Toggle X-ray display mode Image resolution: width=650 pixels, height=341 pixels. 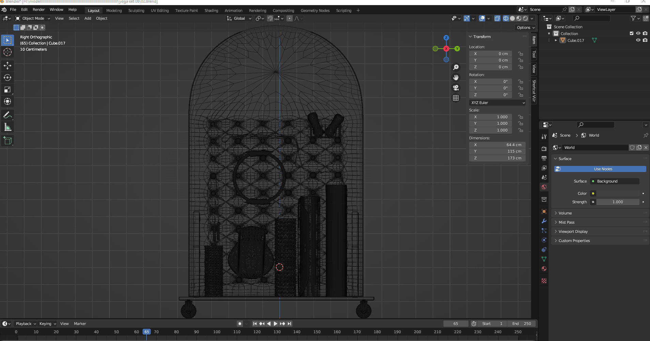[x=497, y=18]
